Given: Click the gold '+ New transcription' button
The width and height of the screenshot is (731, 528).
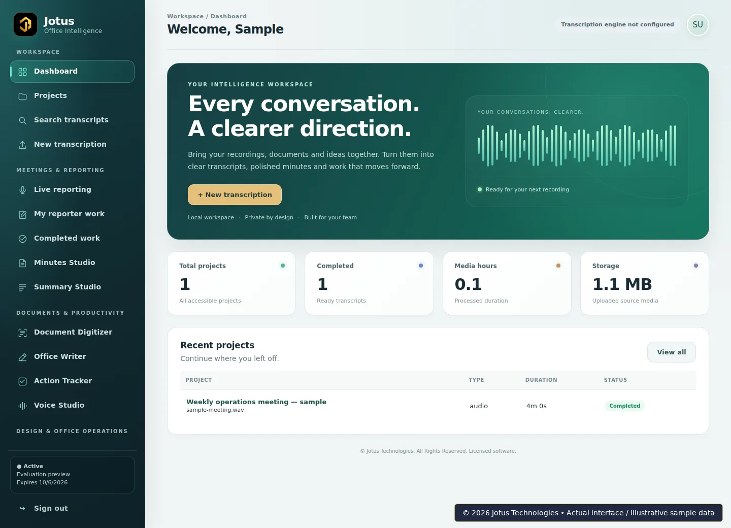Looking at the screenshot, I should [235, 195].
